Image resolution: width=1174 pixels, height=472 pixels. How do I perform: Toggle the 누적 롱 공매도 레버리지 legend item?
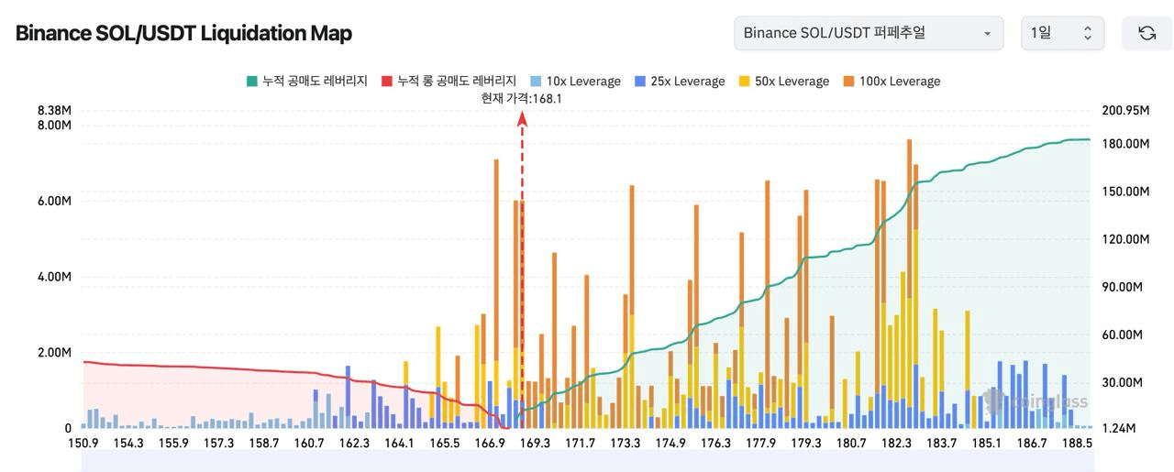click(449, 81)
